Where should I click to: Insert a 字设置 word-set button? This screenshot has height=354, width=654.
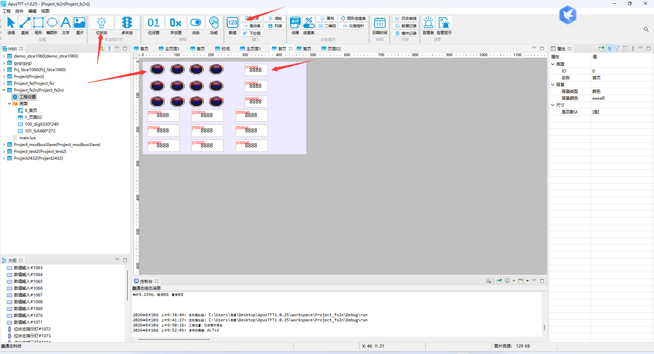tap(176, 26)
